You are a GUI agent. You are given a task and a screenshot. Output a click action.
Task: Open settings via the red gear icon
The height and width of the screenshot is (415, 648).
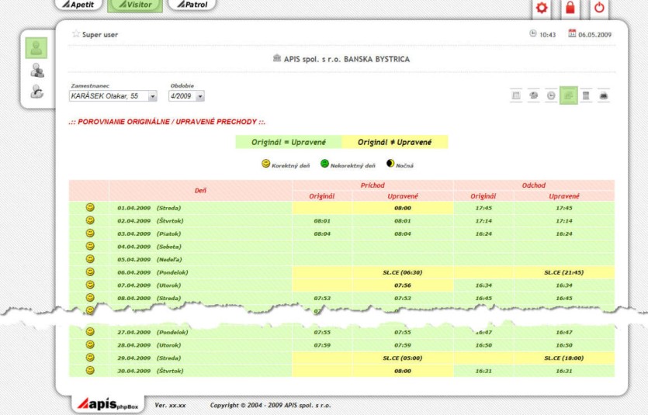tap(542, 9)
